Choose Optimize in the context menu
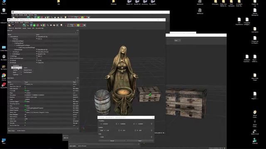The height and width of the screenshot is (149, 266). (17, 74)
